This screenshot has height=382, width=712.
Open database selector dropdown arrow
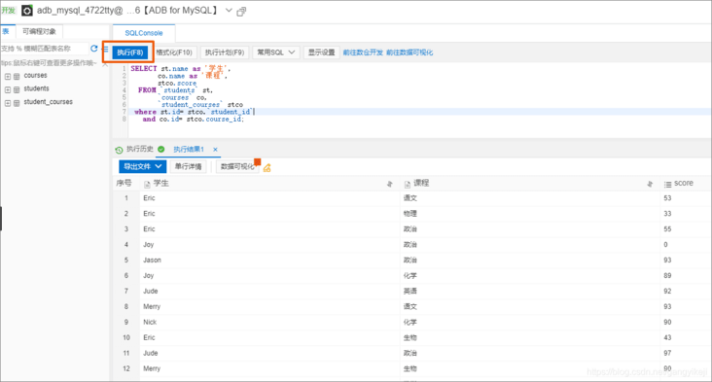229,11
